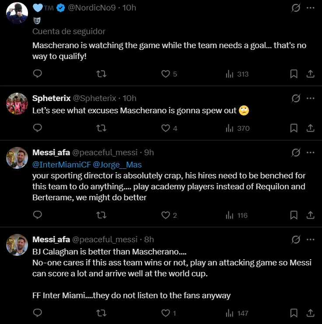This screenshot has height=324, width=322.
Task: Open more options on the NordicNo9 tweet
Action: [310, 8]
